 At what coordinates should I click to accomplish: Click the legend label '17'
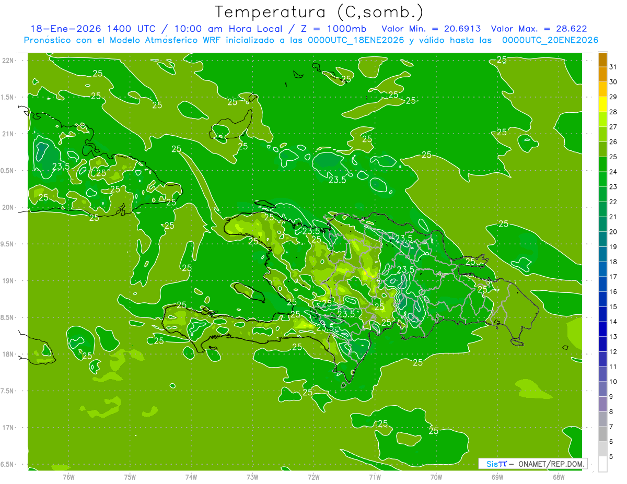coord(613,276)
